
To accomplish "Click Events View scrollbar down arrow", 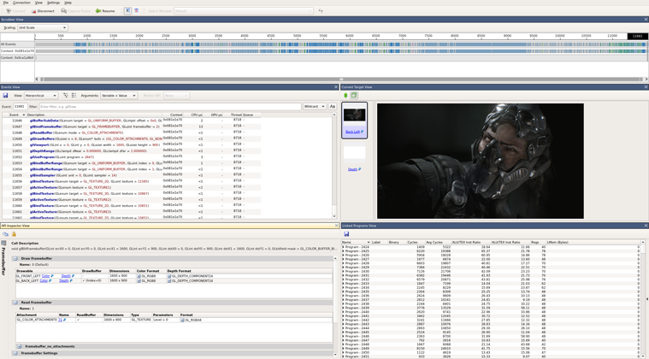I will coord(334,216).
